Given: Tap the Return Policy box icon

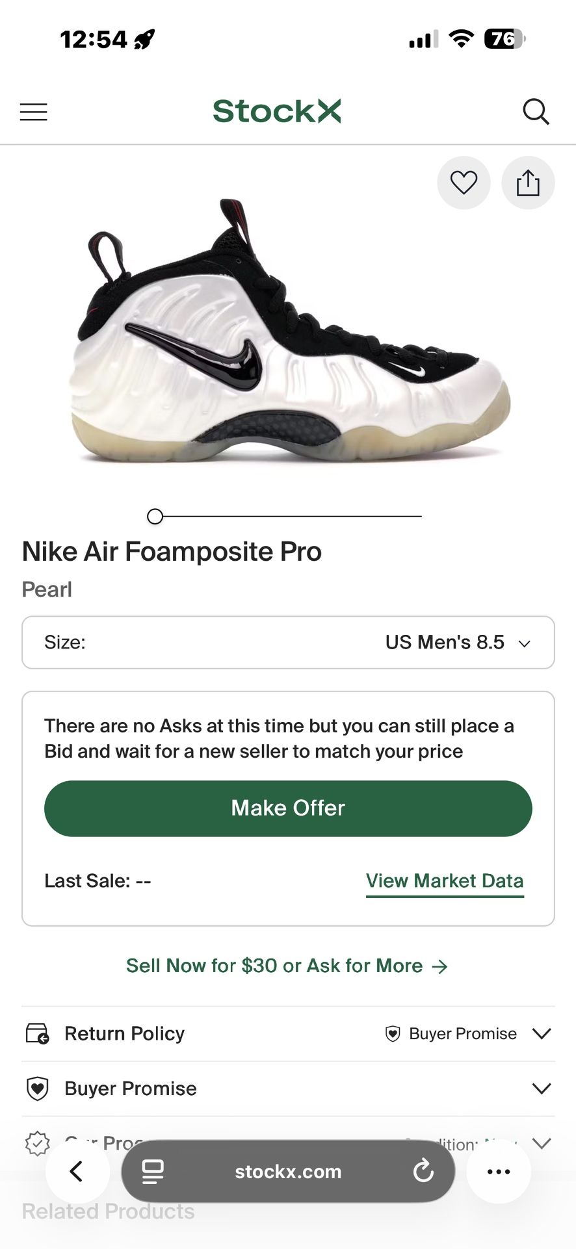Looking at the screenshot, I should point(37,1033).
